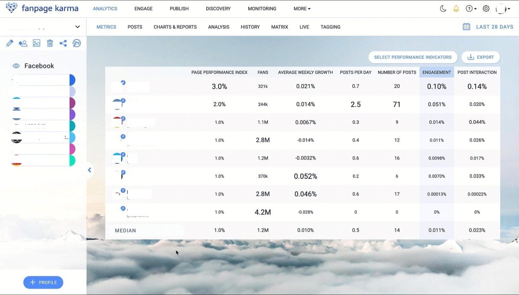
Task: Click the add profile person icon
Action: [x=23, y=43]
